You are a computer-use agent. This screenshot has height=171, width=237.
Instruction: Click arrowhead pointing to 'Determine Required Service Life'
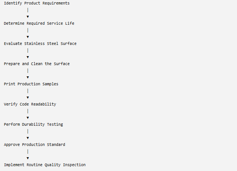[28, 17]
